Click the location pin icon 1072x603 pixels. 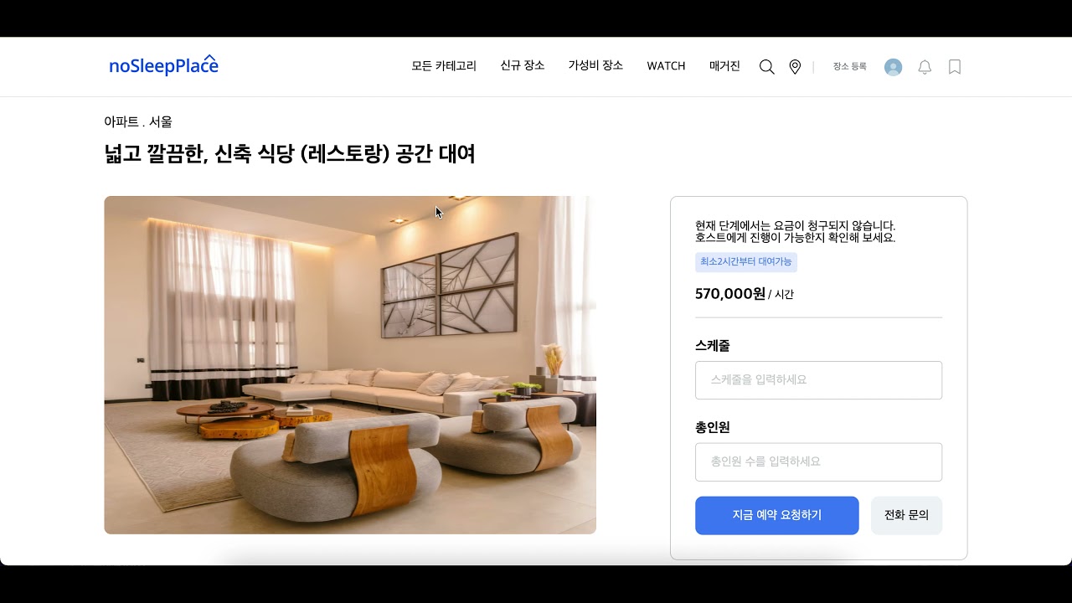tap(795, 67)
